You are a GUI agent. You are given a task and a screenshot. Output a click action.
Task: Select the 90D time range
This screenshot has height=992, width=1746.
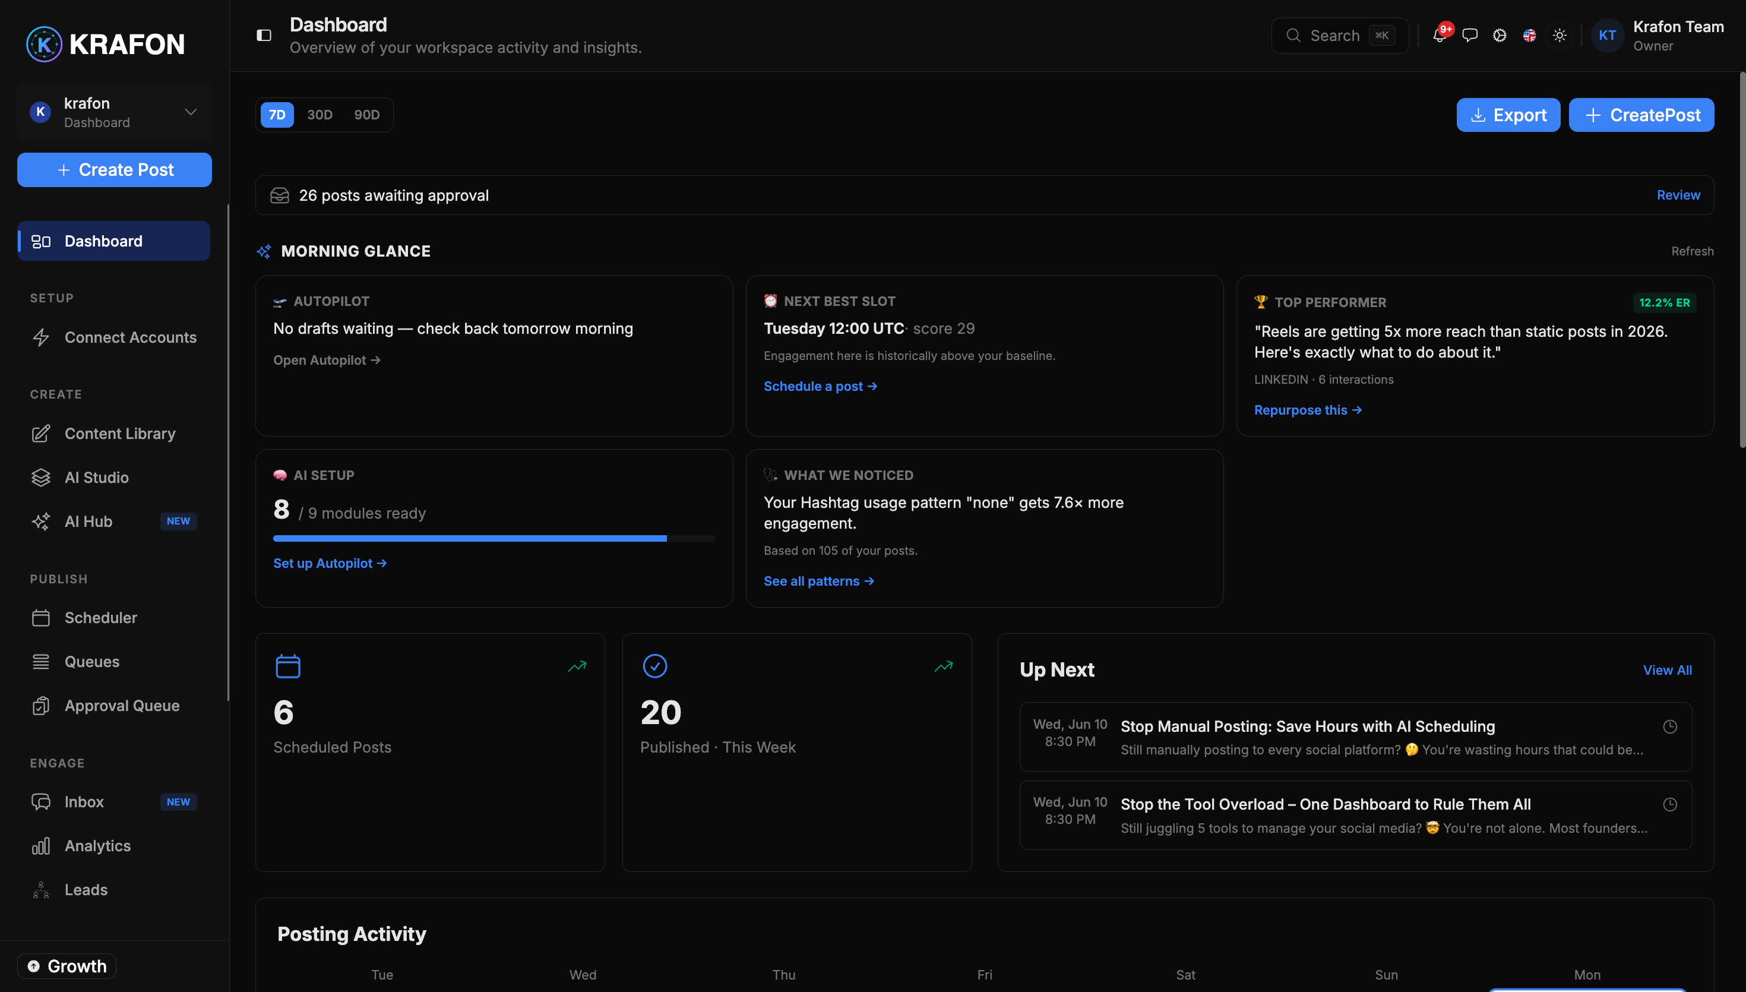point(366,115)
